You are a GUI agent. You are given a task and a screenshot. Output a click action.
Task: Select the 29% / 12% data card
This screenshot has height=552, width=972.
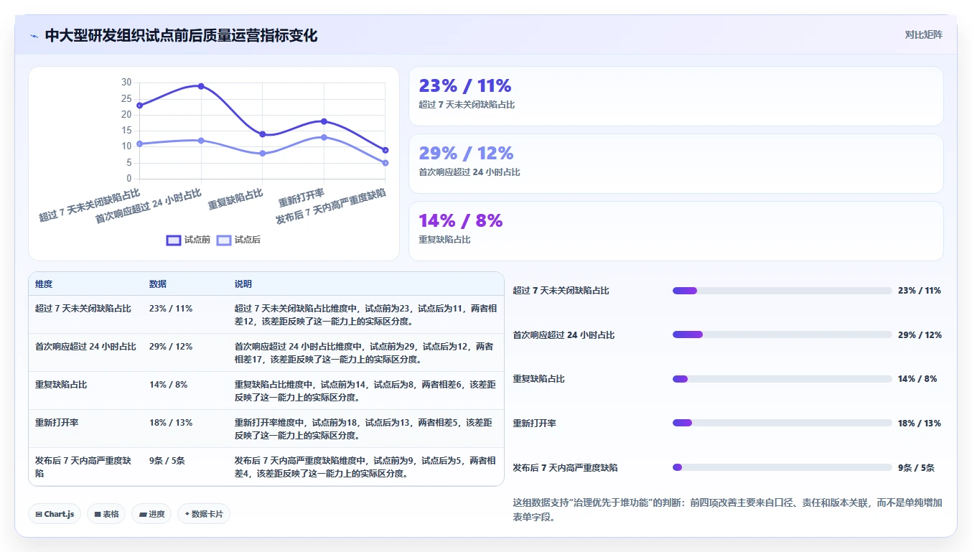click(x=676, y=164)
